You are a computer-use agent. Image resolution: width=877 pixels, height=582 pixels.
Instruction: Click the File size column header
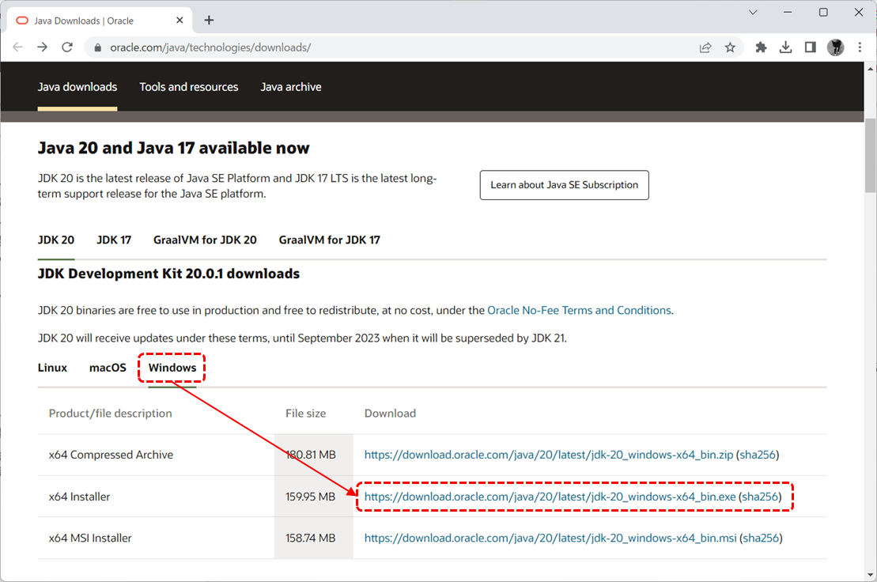305,414
